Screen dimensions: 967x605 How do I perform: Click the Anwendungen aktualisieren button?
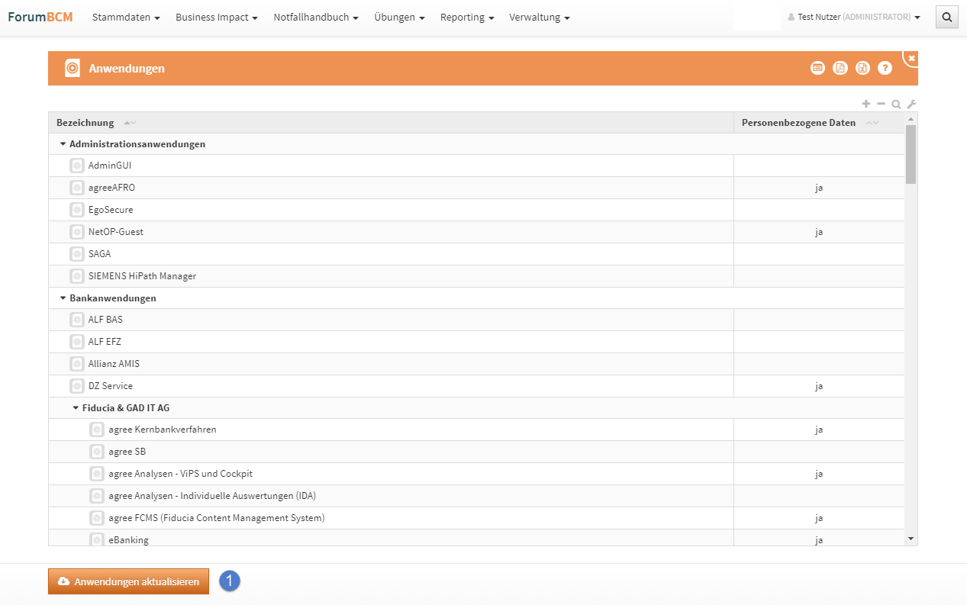(x=128, y=581)
